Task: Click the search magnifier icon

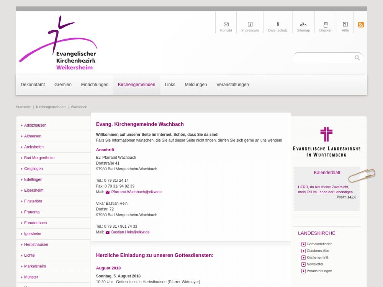Action: (357, 58)
